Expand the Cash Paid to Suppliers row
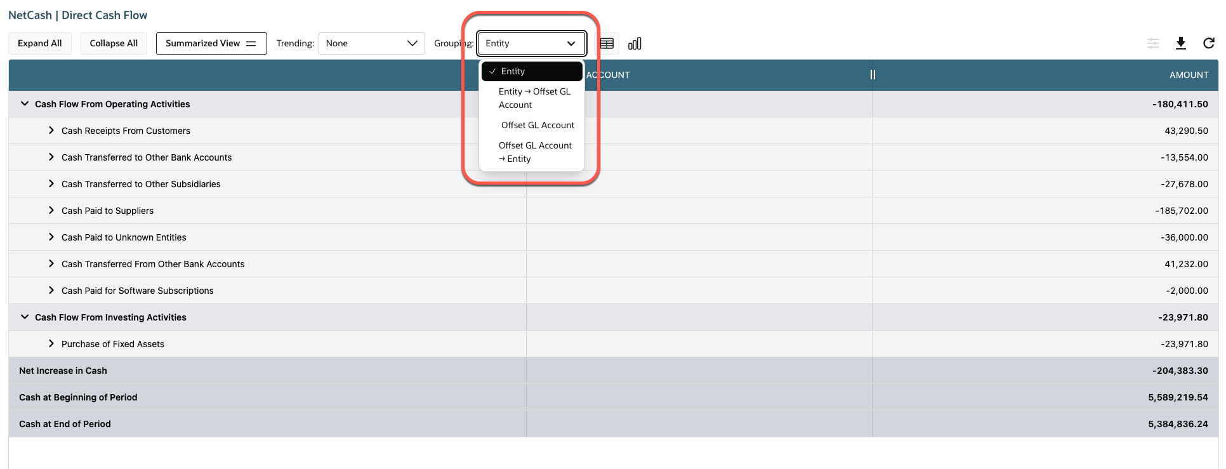 click(x=51, y=210)
